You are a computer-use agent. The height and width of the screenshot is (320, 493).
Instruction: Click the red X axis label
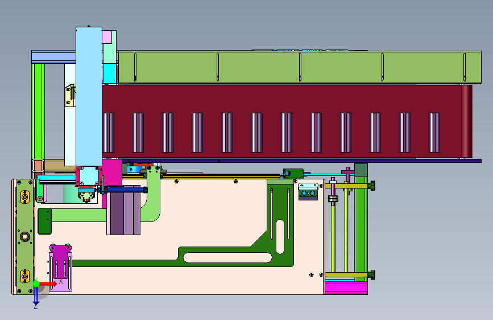61,281
